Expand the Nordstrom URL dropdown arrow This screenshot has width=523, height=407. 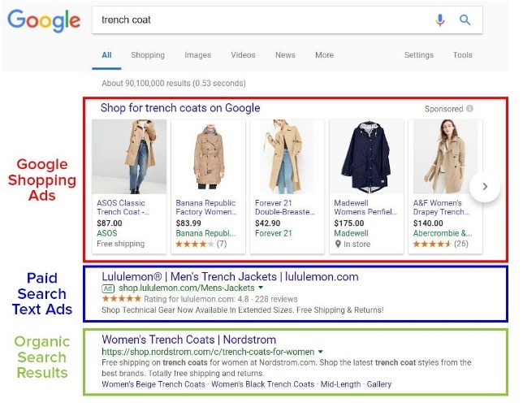coord(321,352)
